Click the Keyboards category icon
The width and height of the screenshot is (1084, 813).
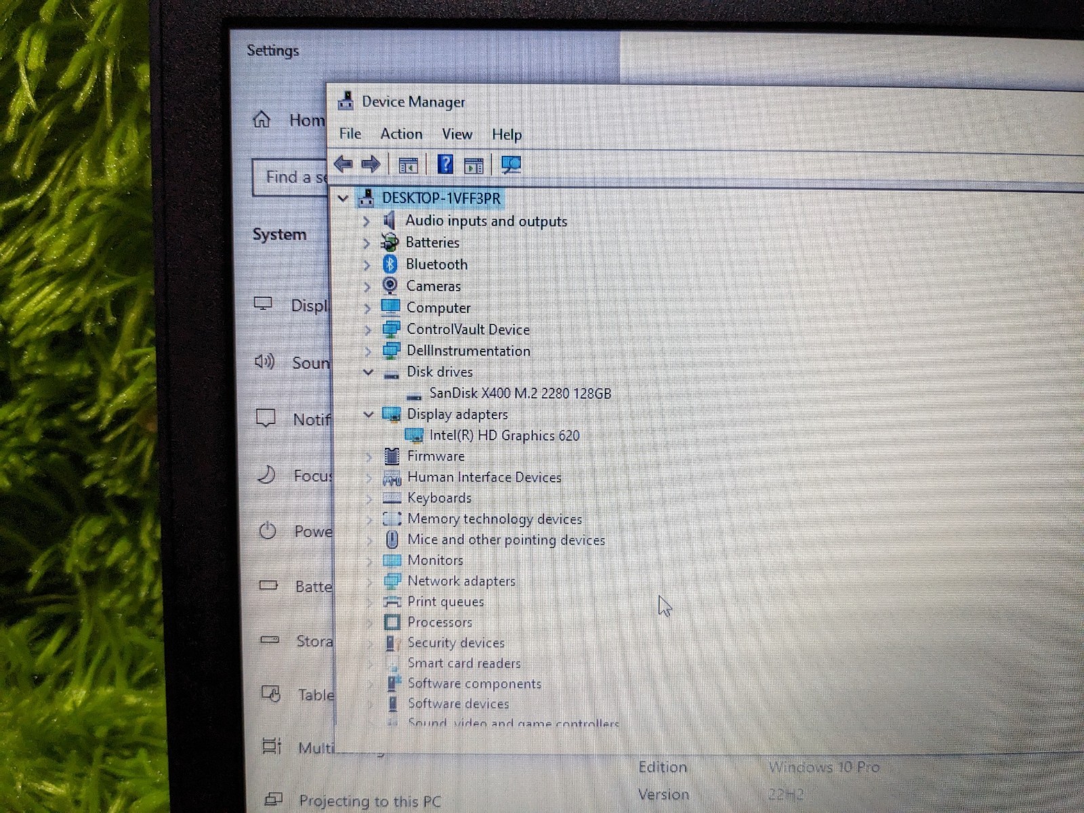point(392,499)
